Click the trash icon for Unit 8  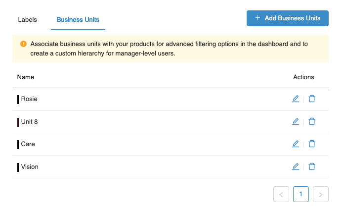312,121
